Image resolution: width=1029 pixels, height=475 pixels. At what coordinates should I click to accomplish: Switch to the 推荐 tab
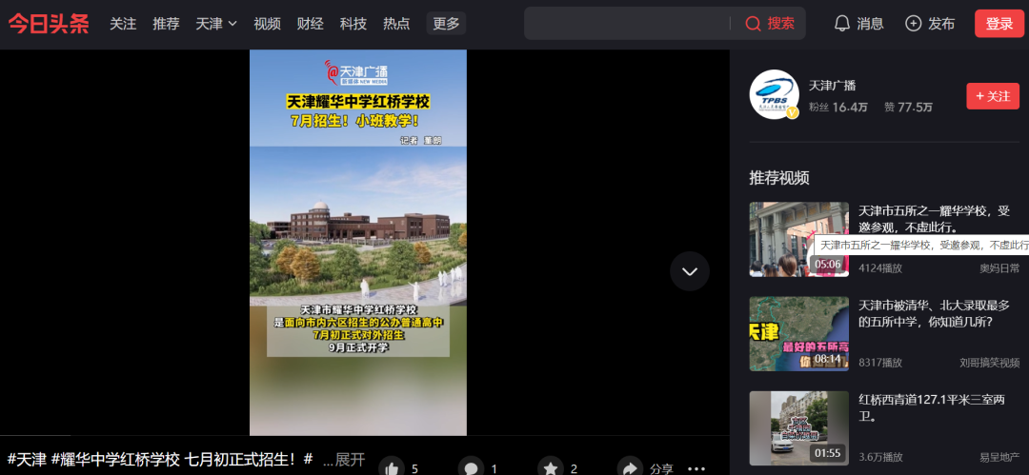click(166, 24)
